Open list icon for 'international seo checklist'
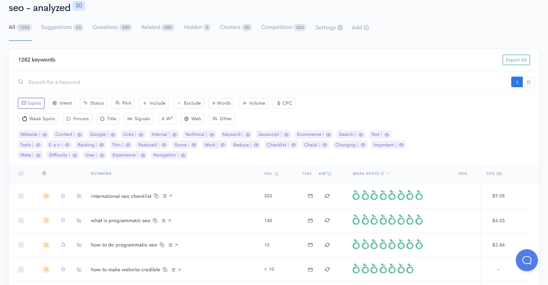 click(x=164, y=196)
